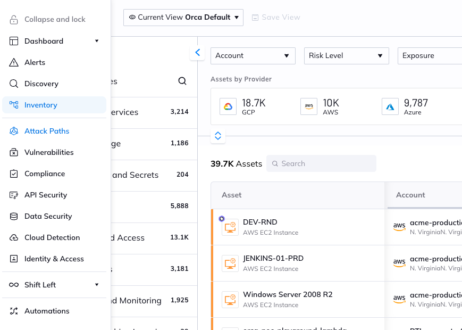Click Collapse and lock in the sidebar

tap(55, 19)
